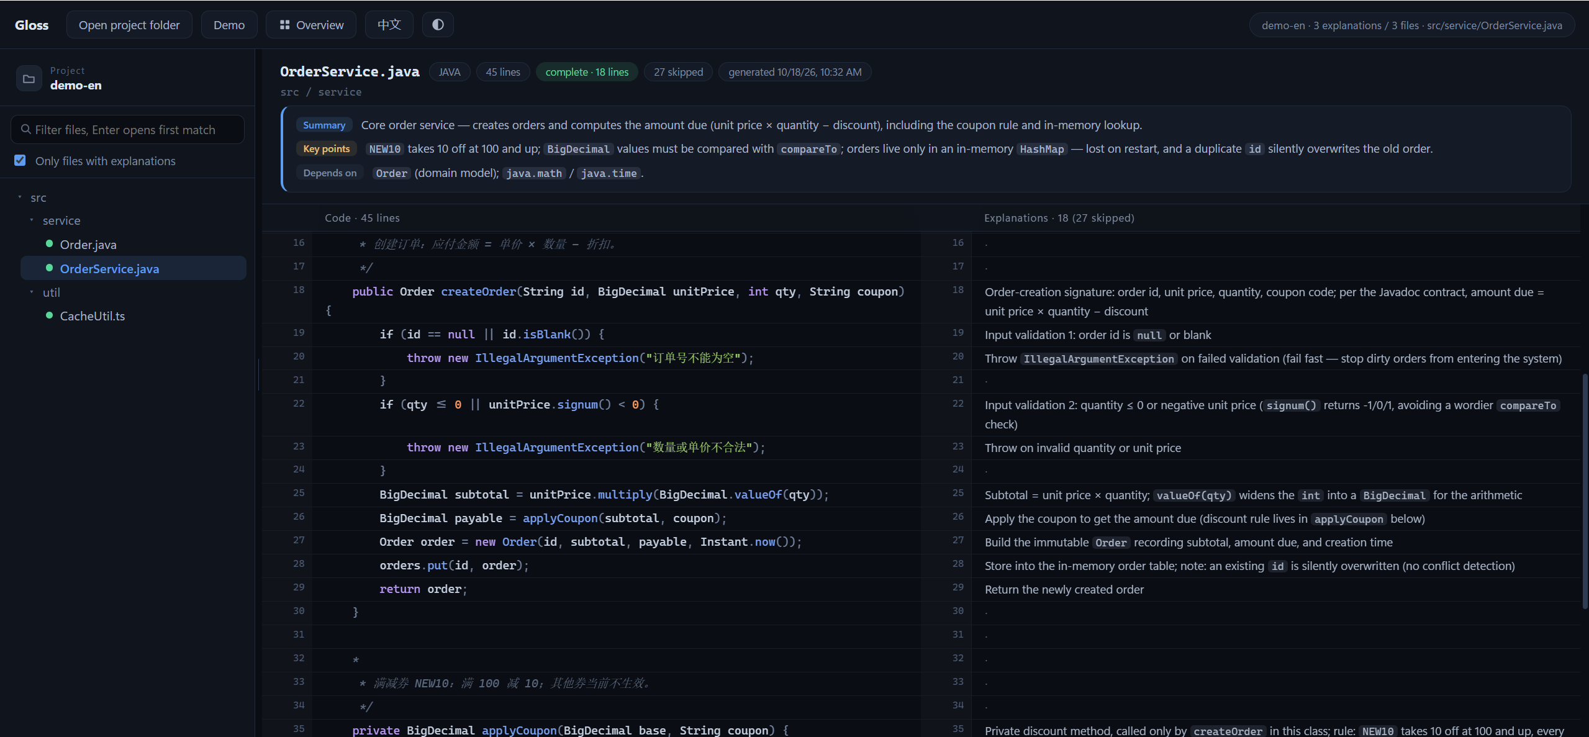The width and height of the screenshot is (1589, 737).
Task: Click the 45 lines badge
Action: (x=503, y=72)
